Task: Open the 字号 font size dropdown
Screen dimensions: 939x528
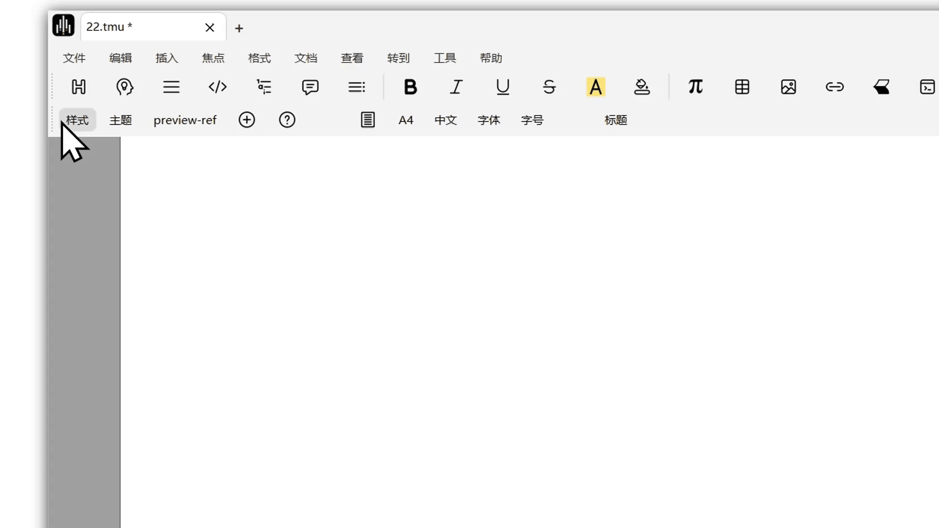Action: (532, 120)
